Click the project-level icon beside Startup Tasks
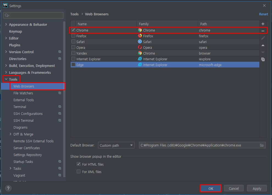The image size is (272, 195). pos(60,162)
